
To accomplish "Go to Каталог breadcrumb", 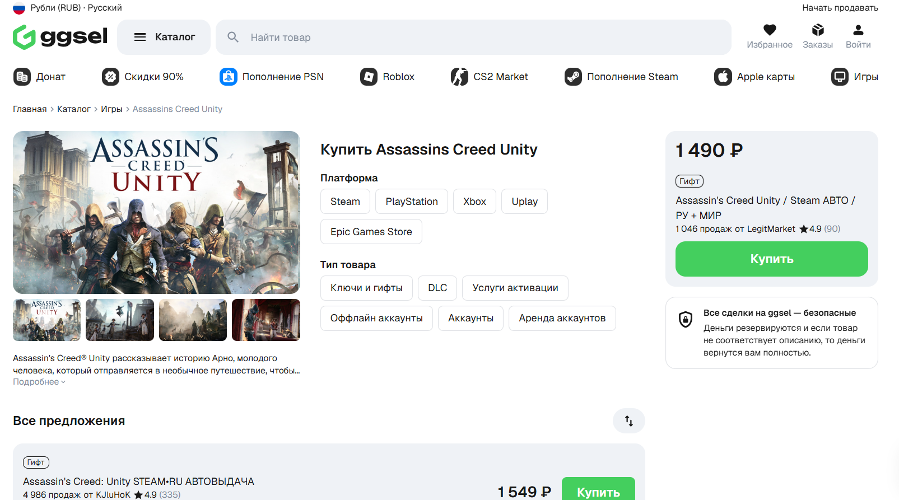I will (x=74, y=109).
